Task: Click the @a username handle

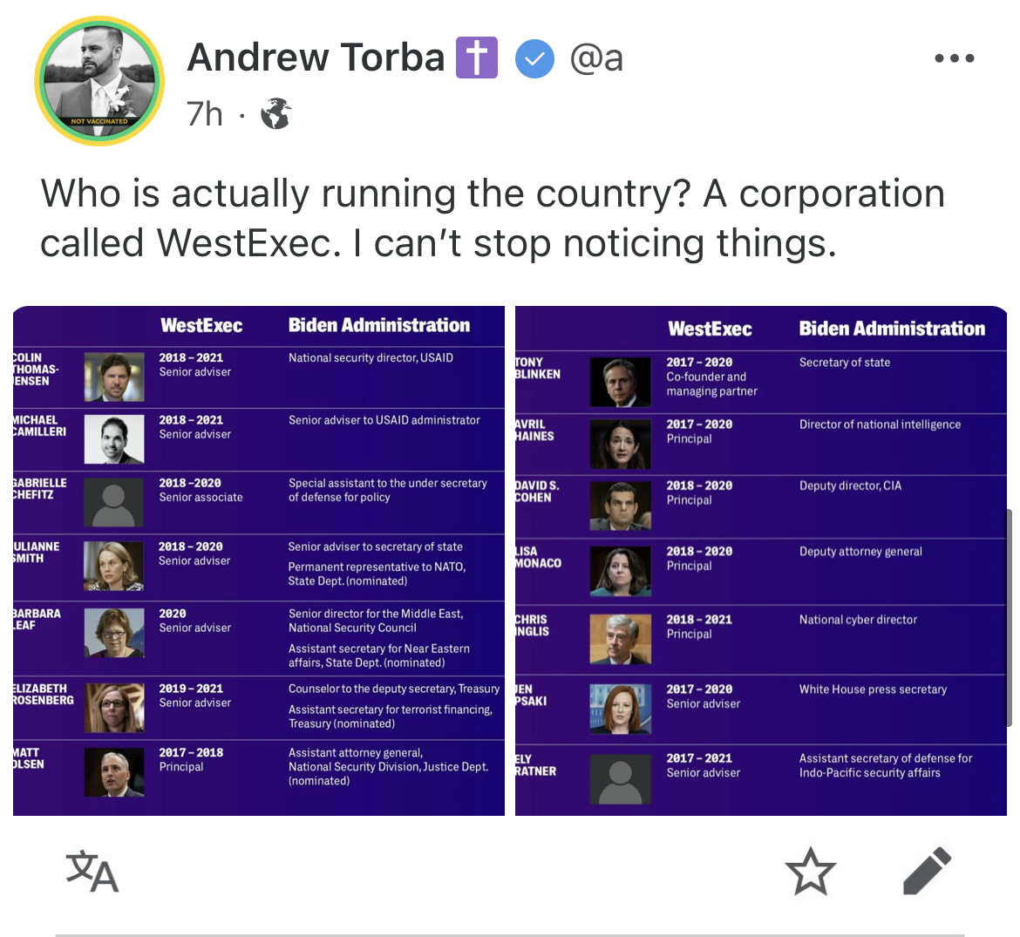Action: (596, 58)
